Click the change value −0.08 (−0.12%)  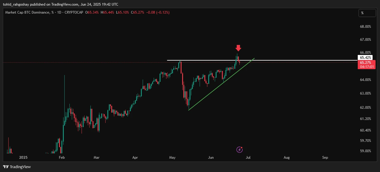coord(158,12)
